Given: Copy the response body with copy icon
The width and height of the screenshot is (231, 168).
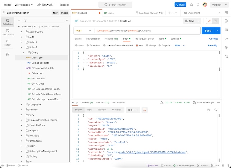Looking at the screenshot, I should pyautogui.click(x=209, y=110).
